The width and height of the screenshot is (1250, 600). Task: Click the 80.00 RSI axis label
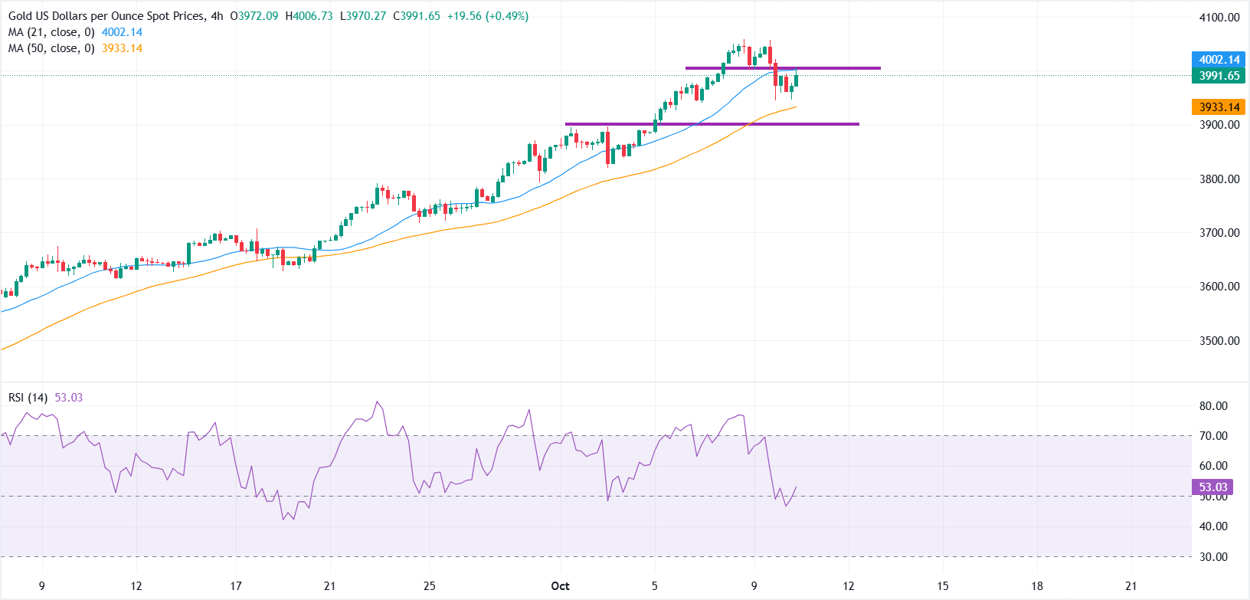1213,406
